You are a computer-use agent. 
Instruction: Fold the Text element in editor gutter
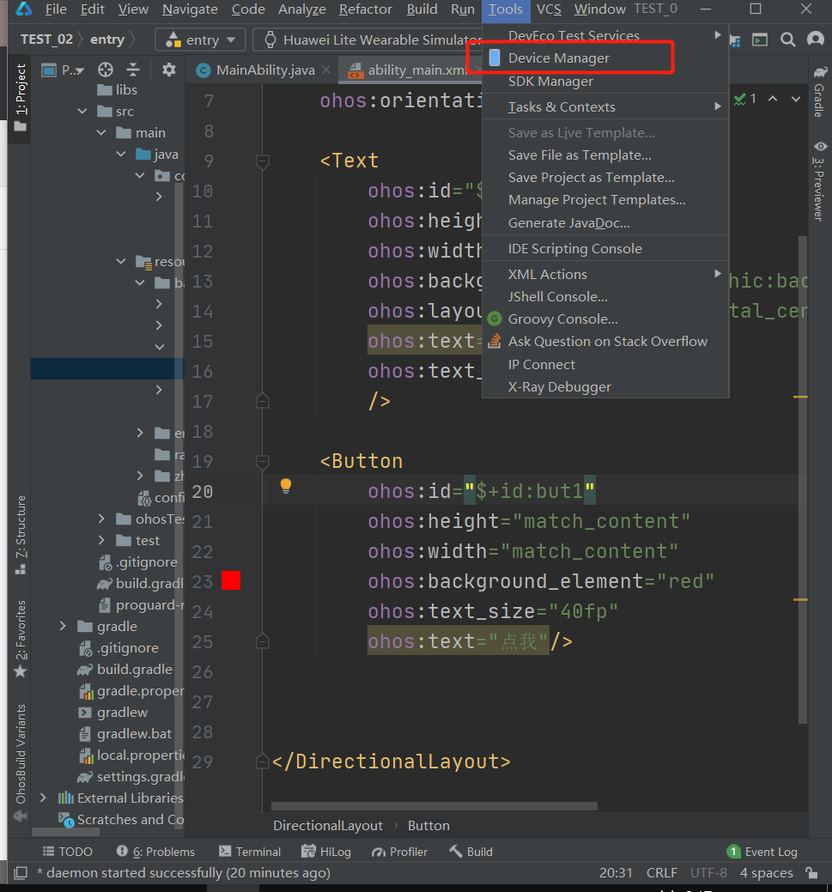tap(263, 161)
